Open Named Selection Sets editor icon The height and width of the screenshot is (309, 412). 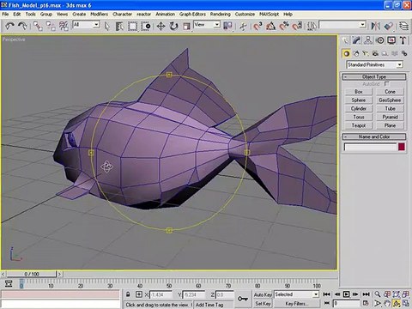point(312,27)
